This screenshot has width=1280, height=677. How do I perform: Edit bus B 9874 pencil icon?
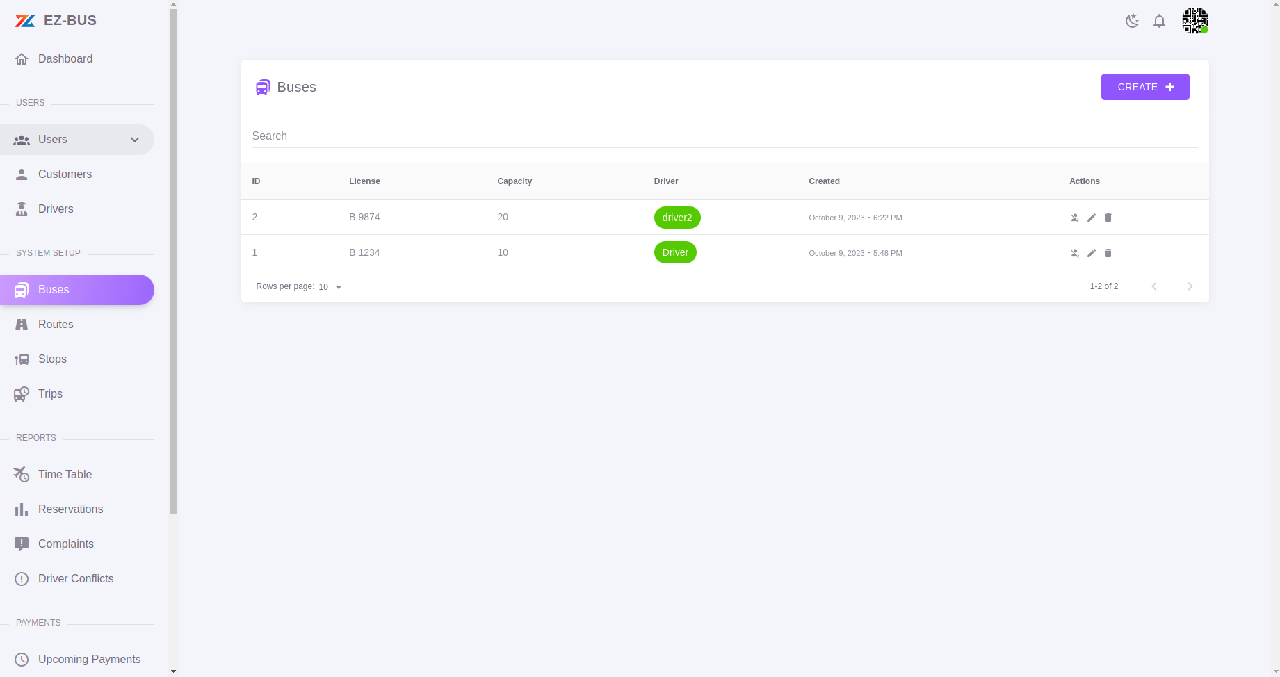(1092, 218)
